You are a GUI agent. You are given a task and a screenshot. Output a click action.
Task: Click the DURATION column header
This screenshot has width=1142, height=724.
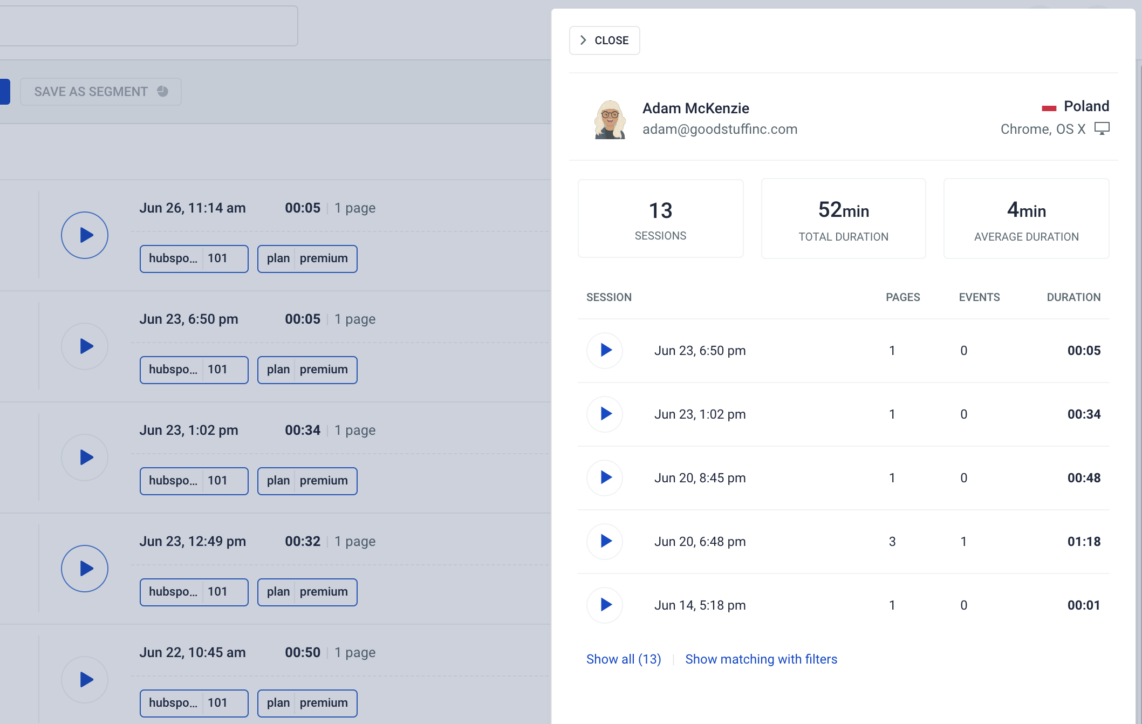pyautogui.click(x=1073, y=297)
